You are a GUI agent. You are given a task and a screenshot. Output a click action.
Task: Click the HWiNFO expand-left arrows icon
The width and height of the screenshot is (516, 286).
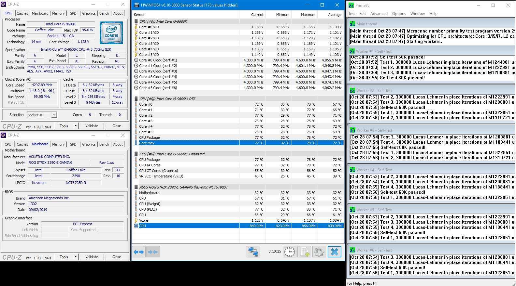[x=139, y=252]
